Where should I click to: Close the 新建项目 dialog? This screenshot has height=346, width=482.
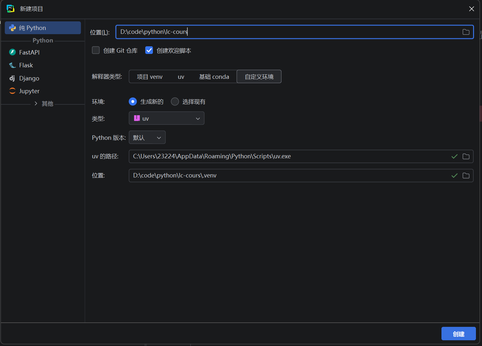click(471, 9)
